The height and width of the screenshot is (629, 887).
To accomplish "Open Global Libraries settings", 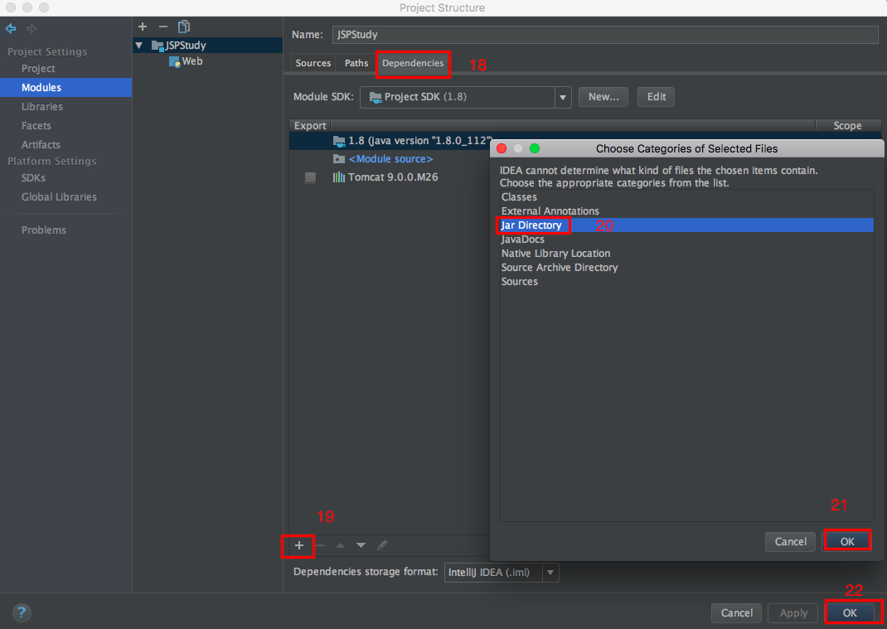I will (x=59, y=197).
